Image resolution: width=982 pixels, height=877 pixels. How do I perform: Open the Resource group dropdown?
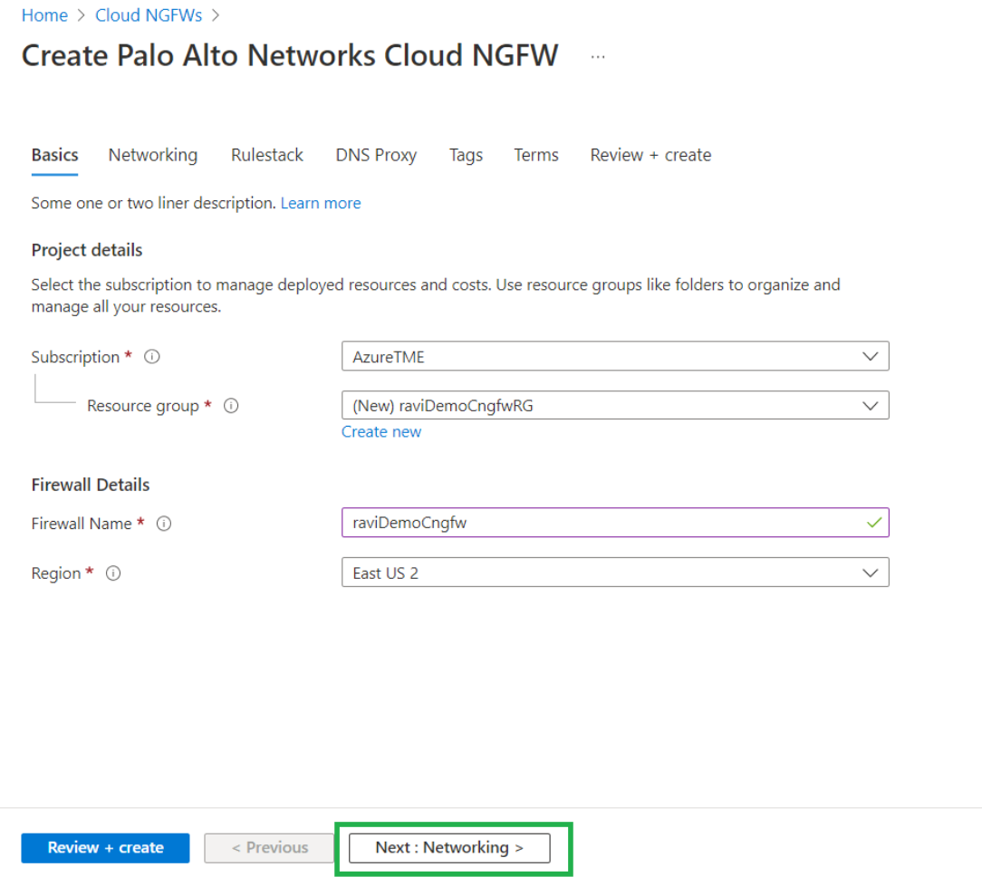(x=615, y=405)
